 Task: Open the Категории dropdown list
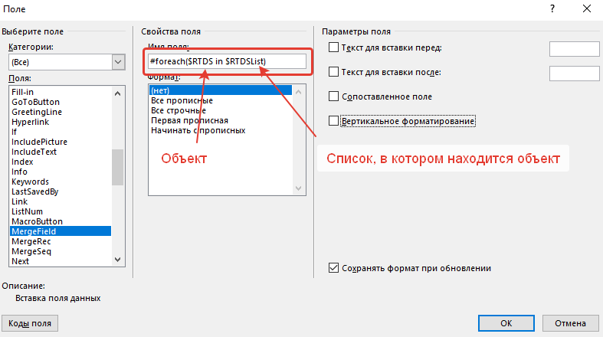click(x=118, y=62)
